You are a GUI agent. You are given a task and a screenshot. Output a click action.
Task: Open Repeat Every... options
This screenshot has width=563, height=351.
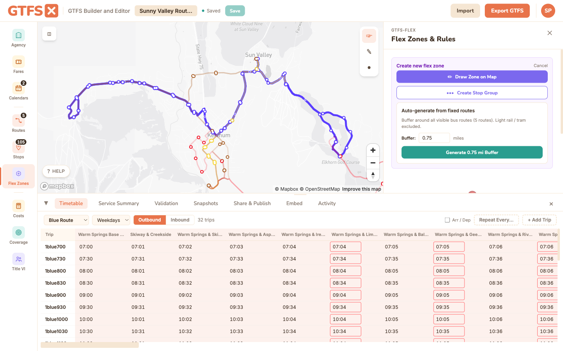(496, 220)
